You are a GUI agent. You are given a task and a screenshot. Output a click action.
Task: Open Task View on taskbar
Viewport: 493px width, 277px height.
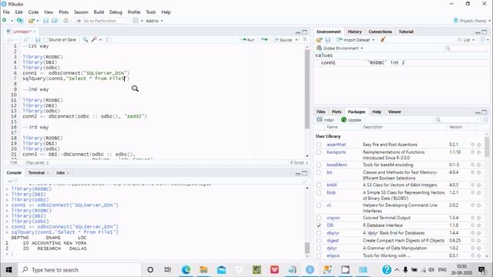168,269
